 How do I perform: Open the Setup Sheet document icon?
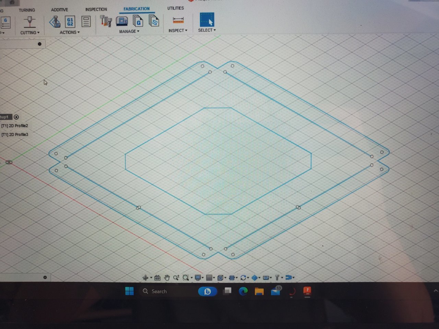(86, 21)
